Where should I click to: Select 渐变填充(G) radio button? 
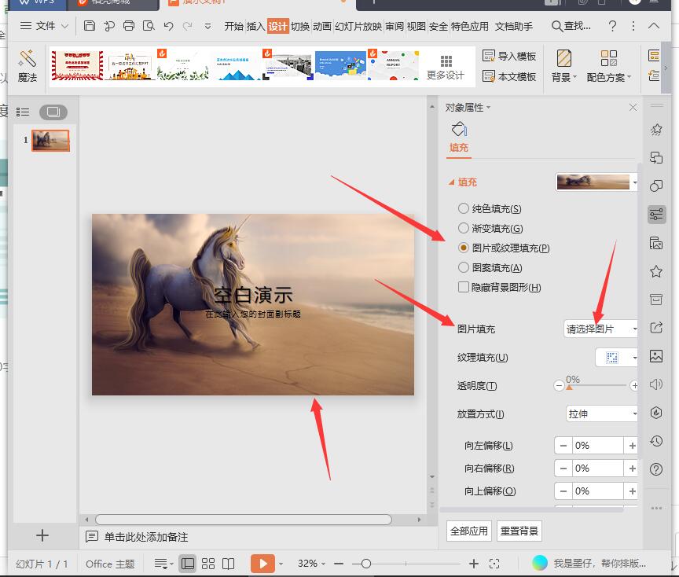point(464,228)
